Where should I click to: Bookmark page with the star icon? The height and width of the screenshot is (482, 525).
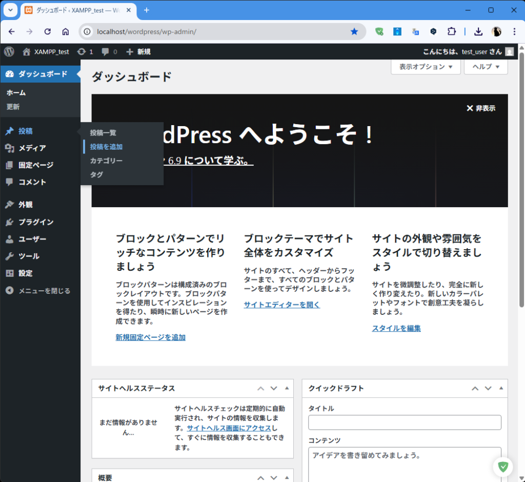(354, 31)
